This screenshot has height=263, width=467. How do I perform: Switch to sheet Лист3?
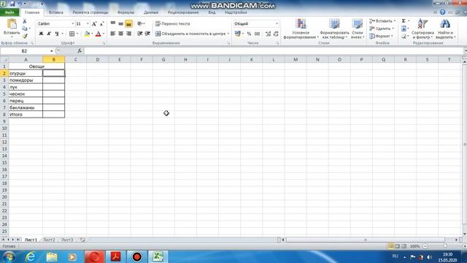tap(67, 240)
